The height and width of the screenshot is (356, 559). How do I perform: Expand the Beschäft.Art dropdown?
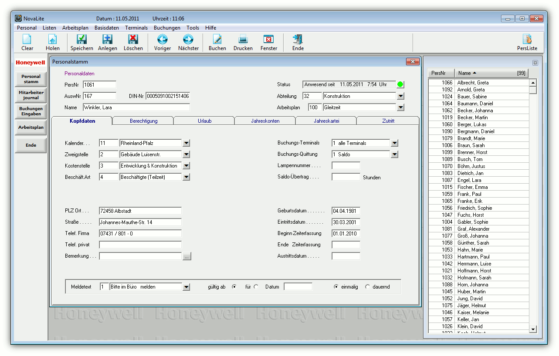(186, 177)
